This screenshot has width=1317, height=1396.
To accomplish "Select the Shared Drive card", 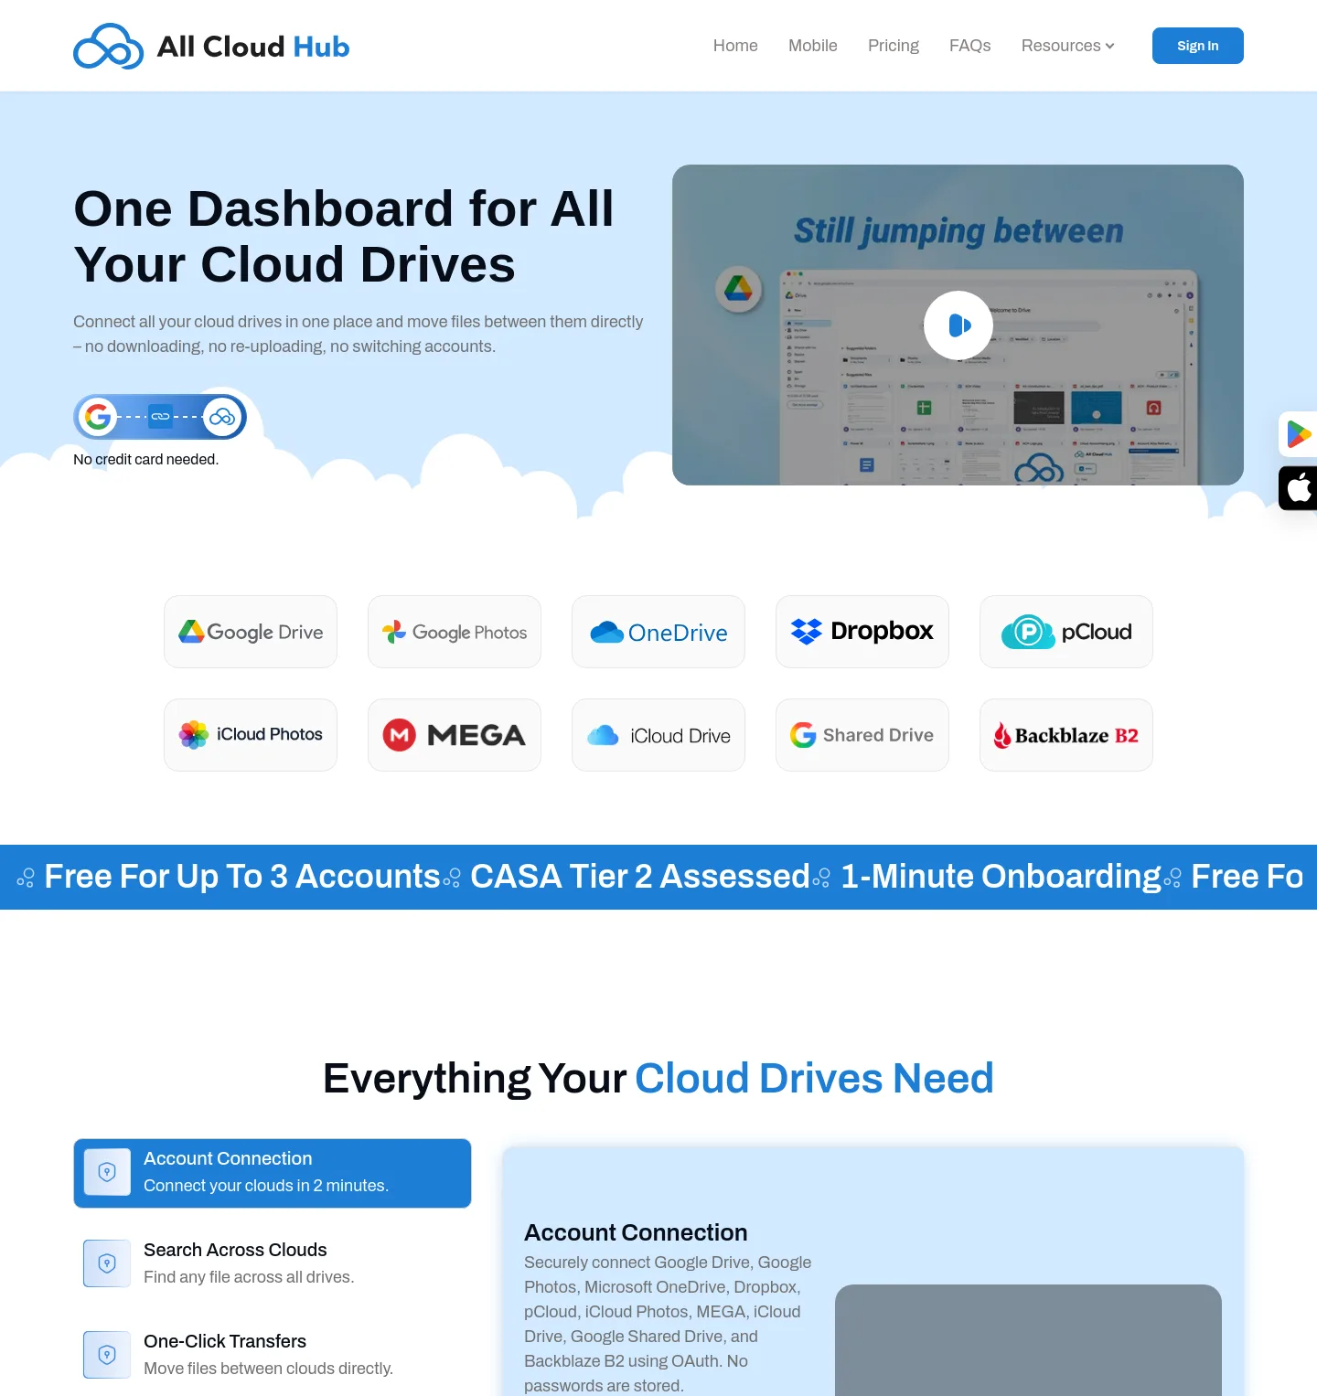I will point(862,735).
